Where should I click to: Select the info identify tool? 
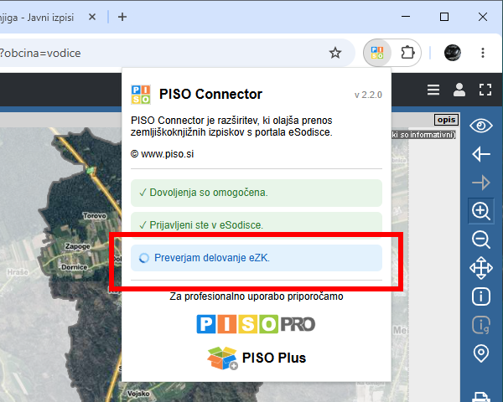(481, 296)
